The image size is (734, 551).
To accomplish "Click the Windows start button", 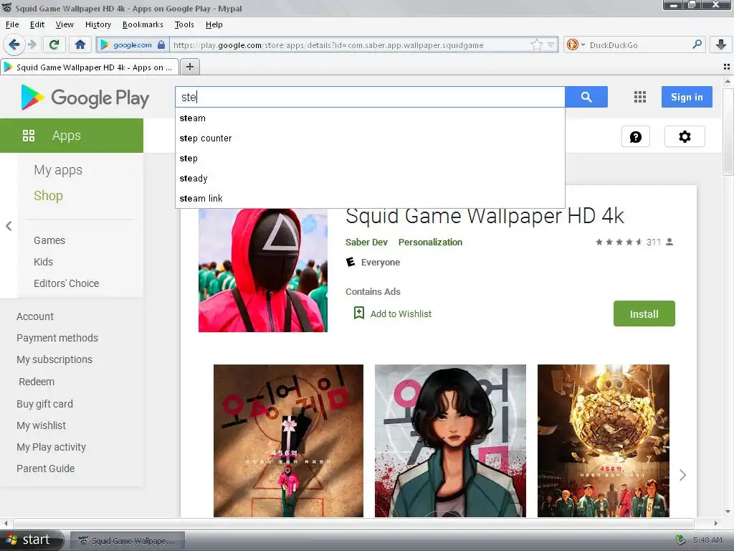I will (31, 540).
